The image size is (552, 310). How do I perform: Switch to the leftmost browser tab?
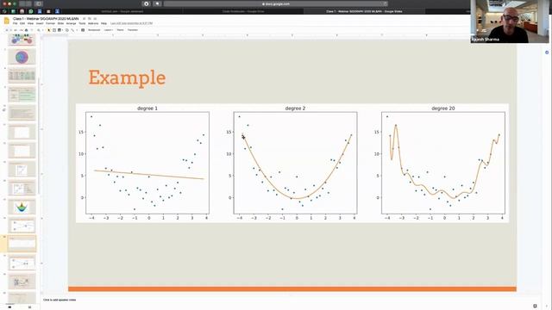tap(122, 11)
